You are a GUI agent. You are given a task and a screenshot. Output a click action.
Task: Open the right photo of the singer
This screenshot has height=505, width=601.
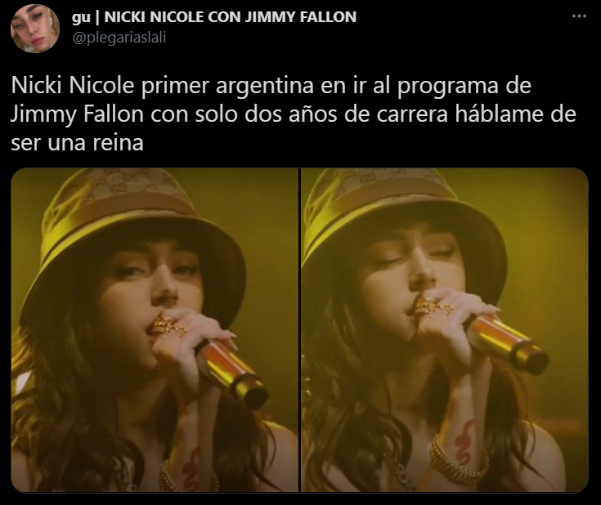tap(445, 330)
